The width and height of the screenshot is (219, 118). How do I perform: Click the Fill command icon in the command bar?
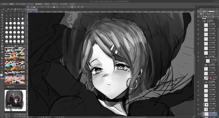coord(54,7)
